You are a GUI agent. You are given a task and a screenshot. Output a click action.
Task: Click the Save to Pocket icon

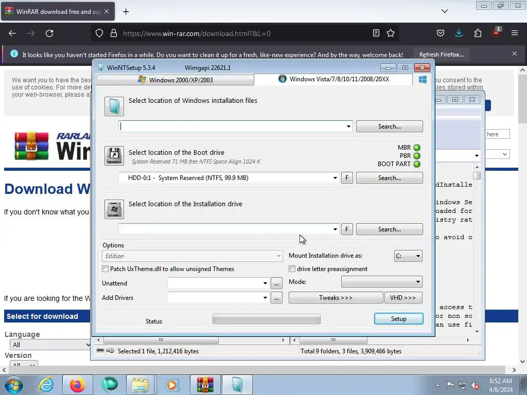coord(441,33)
